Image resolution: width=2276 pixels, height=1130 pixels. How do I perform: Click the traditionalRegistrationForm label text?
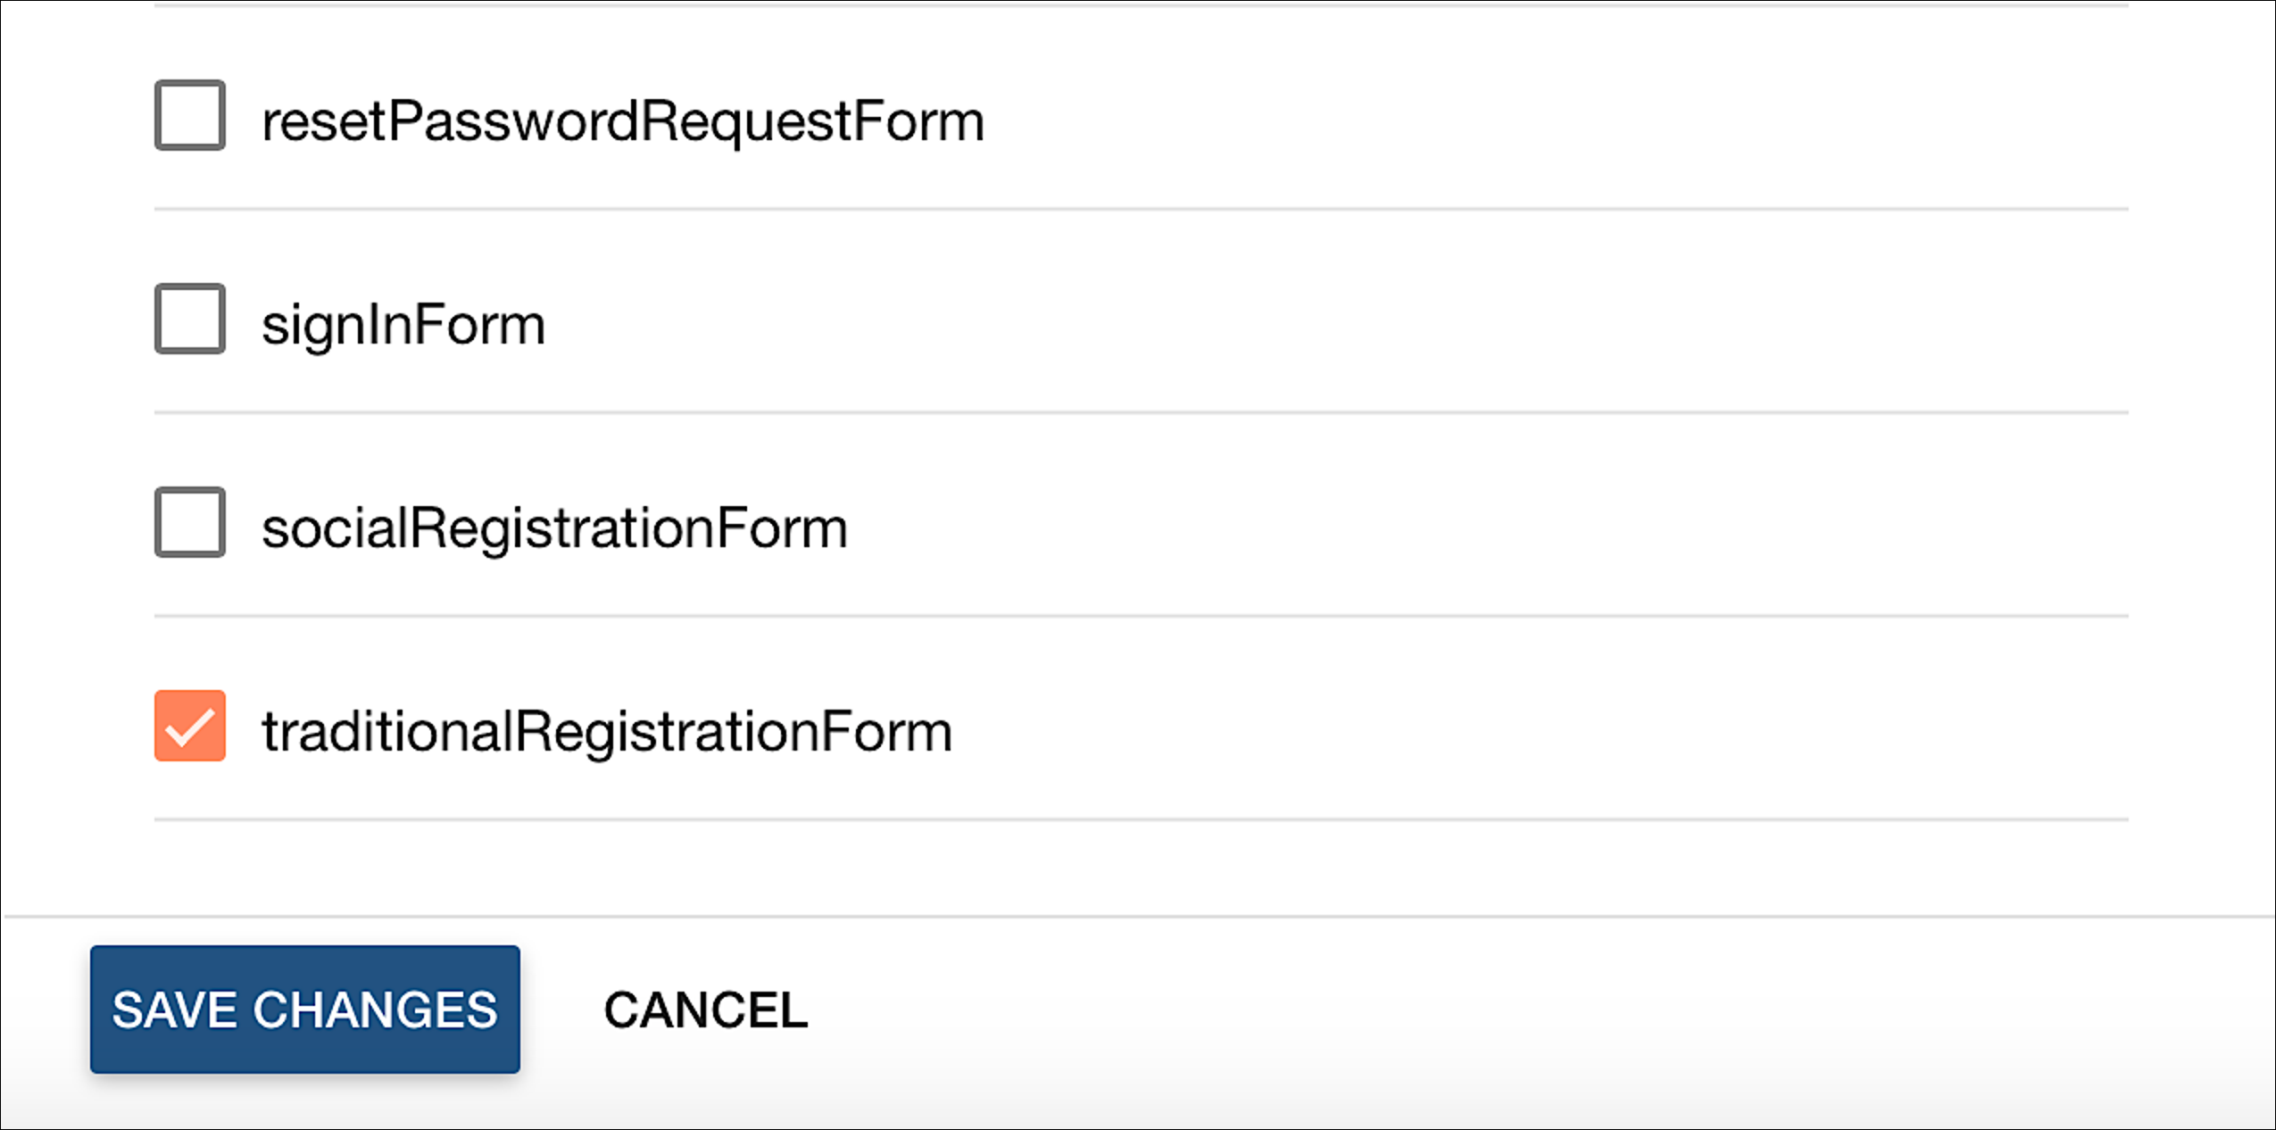click(607, 732)
